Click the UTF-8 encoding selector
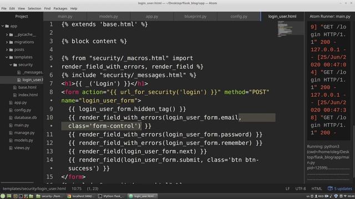 coord(301,188)
